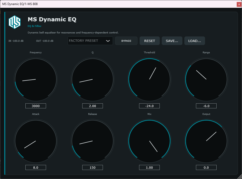
Task: Click the Dynamic bell equaliser description text
Action: pyautogui.click(x=73, y=32)
